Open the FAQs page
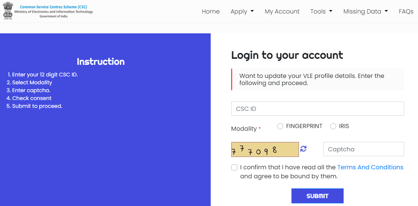This screenshot has height=206, width=418. (406, 12)
